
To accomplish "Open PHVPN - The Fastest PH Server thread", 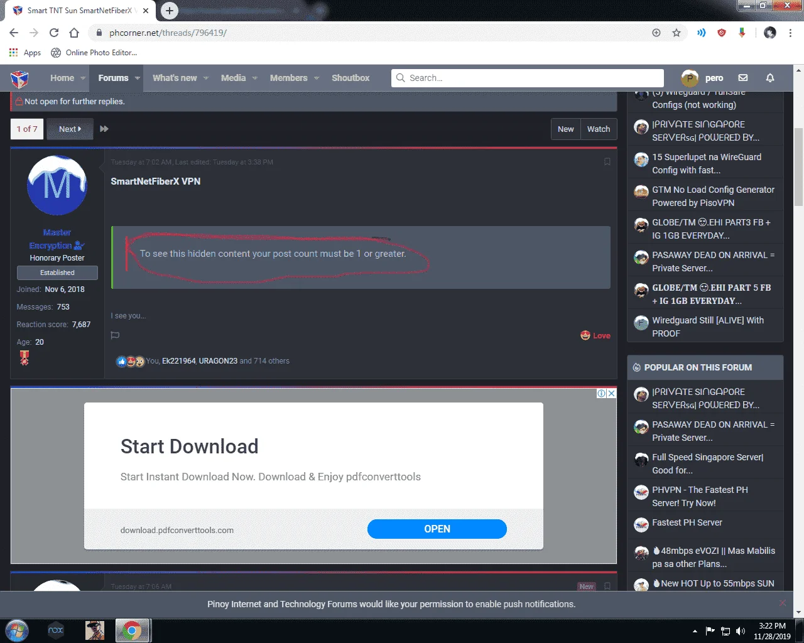I will (x=700, y=496).
